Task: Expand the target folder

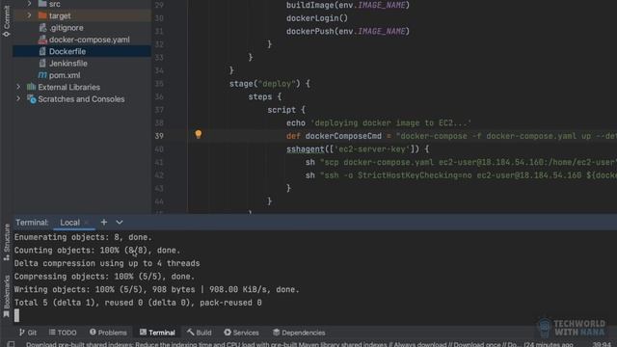Action: 29,15
